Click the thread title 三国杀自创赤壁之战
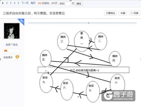 pos(34,13)
